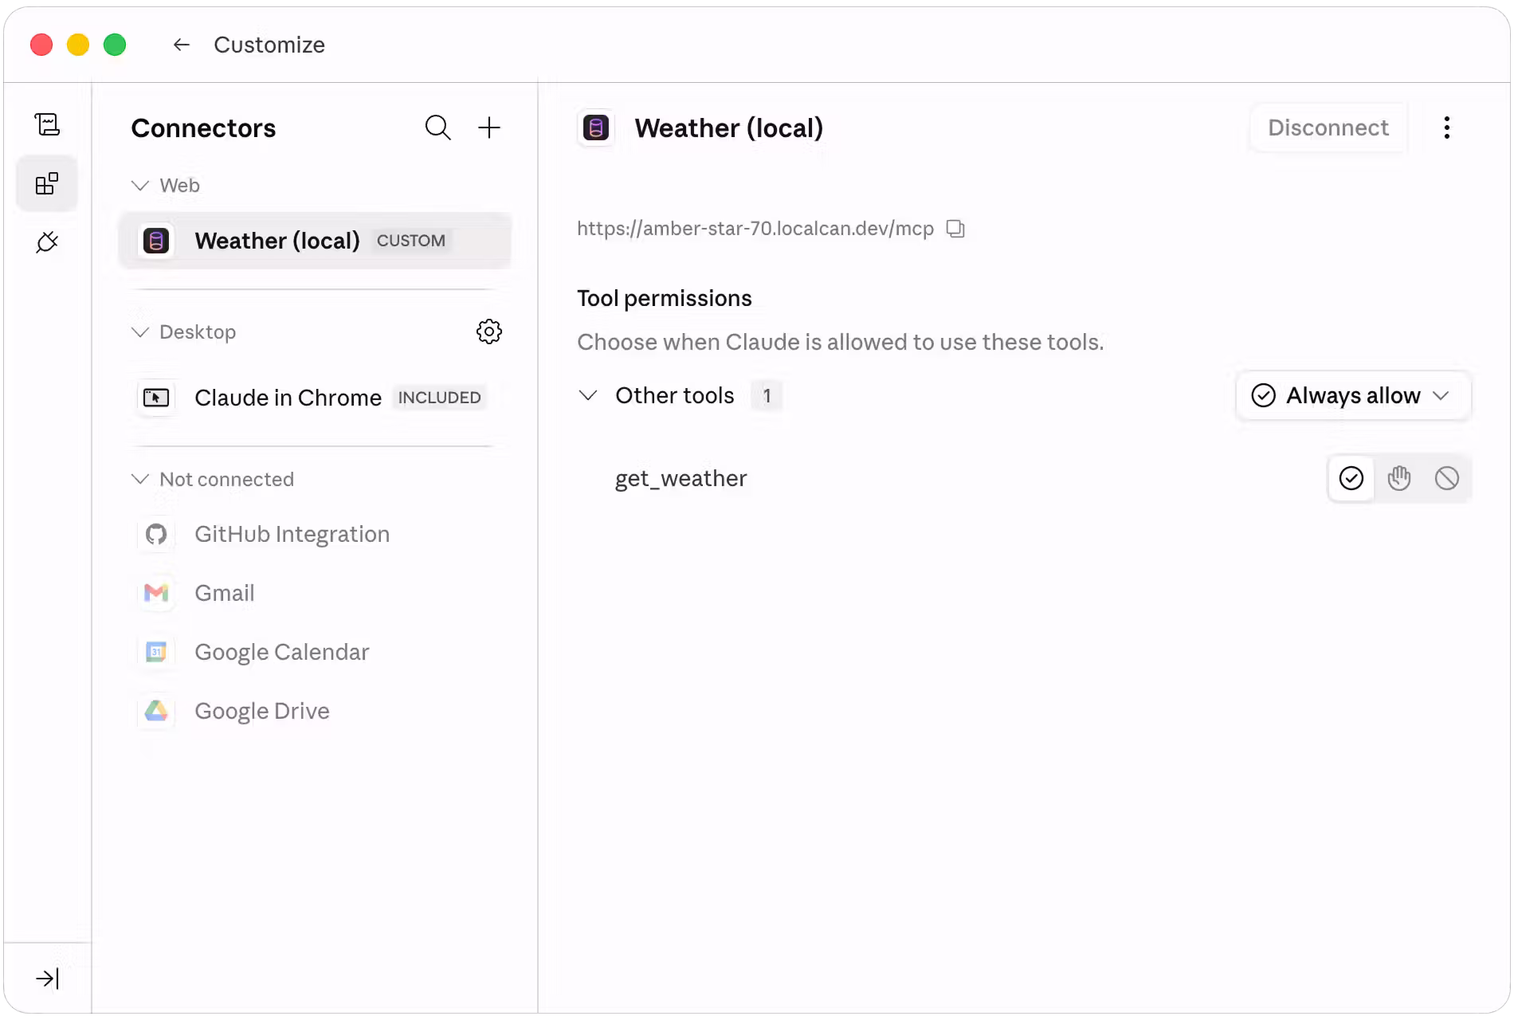Search connectors with the magnifier icon

pyautogui.click(x=438, y=127)
